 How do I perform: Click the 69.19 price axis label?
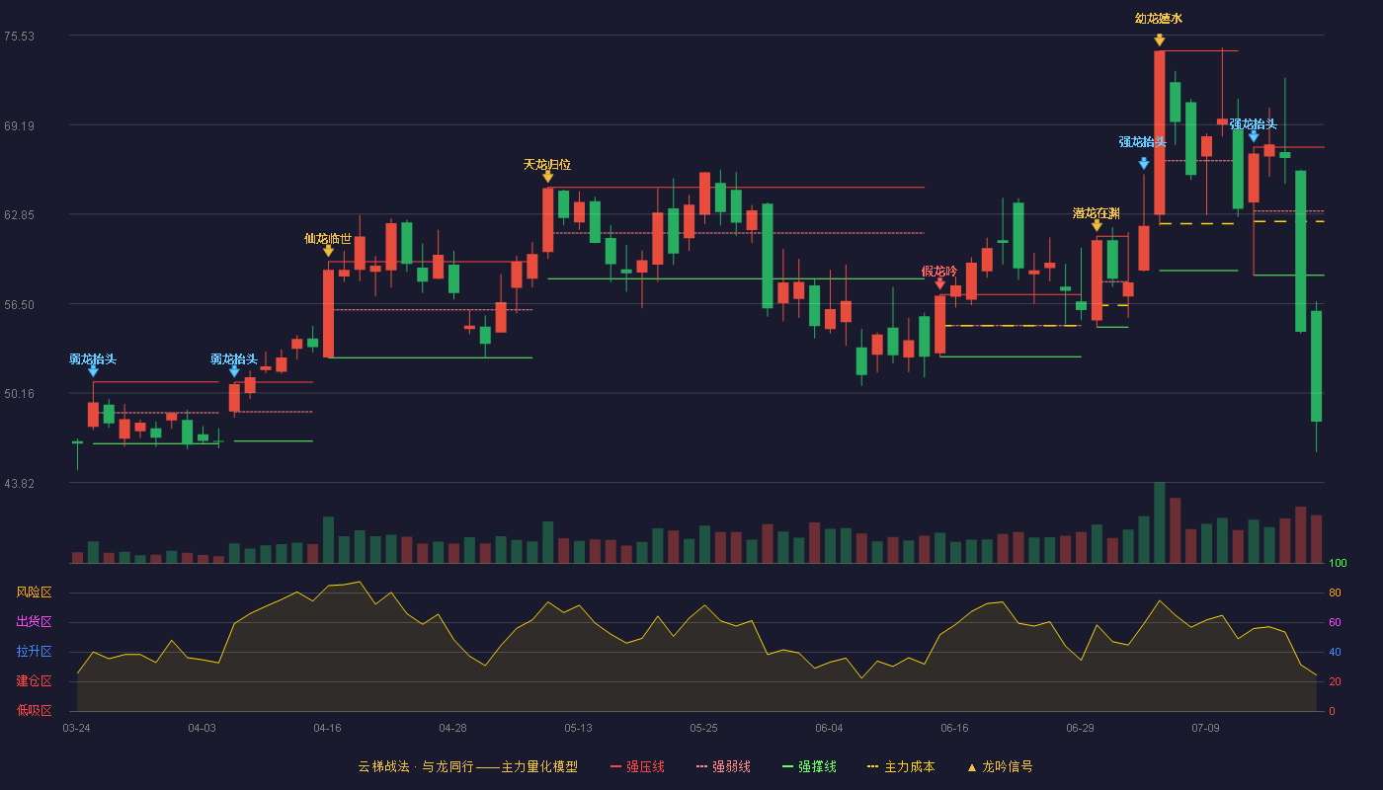(x=19, y=125)
